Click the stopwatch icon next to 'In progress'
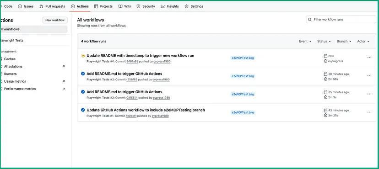The width and height of the screenshot is (379, 169). [325, 61]
